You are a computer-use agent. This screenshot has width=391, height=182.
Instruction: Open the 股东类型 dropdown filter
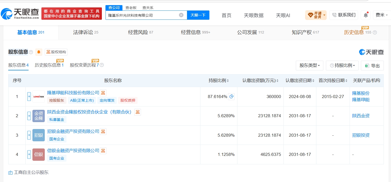(x=310, y=66)
